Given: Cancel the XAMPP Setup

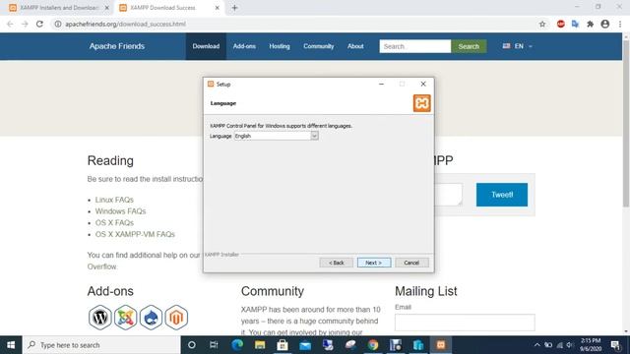Looking at the screenshot, I should (411, 263).
